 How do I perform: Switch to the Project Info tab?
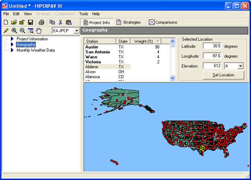(97, 22)
